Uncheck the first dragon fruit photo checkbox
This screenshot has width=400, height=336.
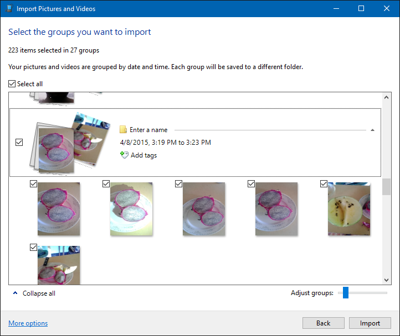pos(33,183)
